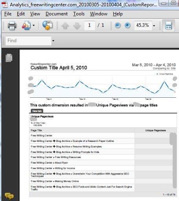Click the Find search box
The image size is (179, 201).
coord(28,41)
